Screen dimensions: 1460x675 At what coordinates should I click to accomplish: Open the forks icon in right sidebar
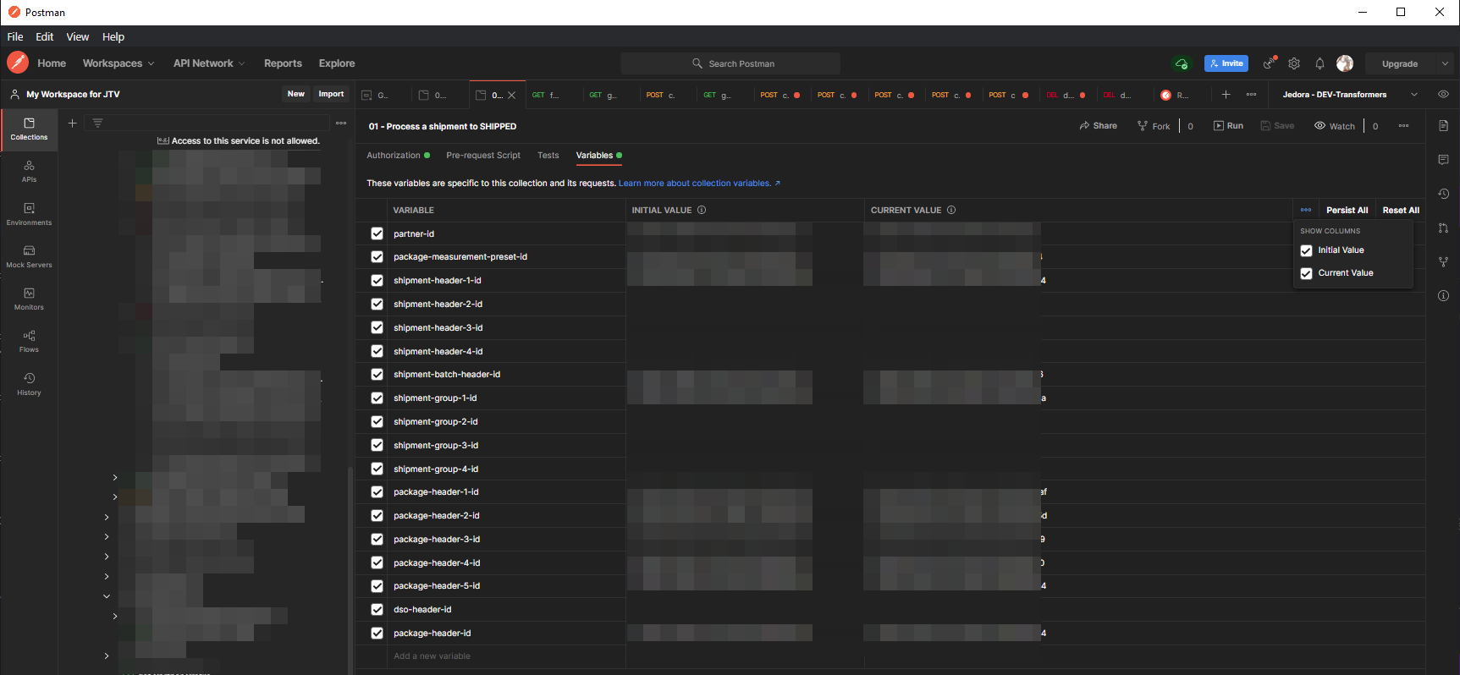coord(1443,261)
